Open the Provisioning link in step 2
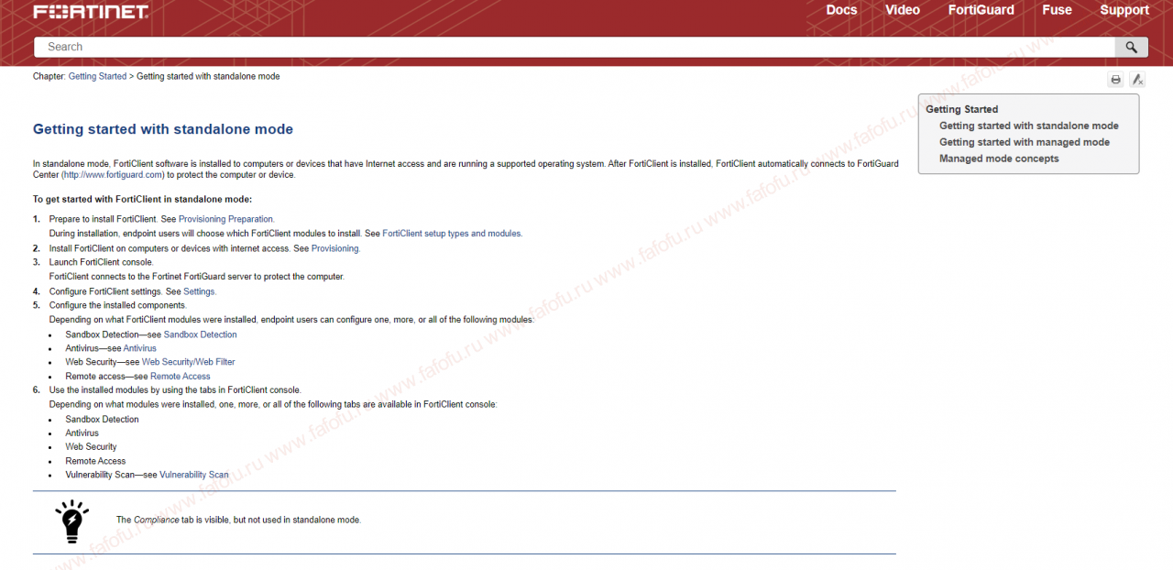 click(335, 248)
